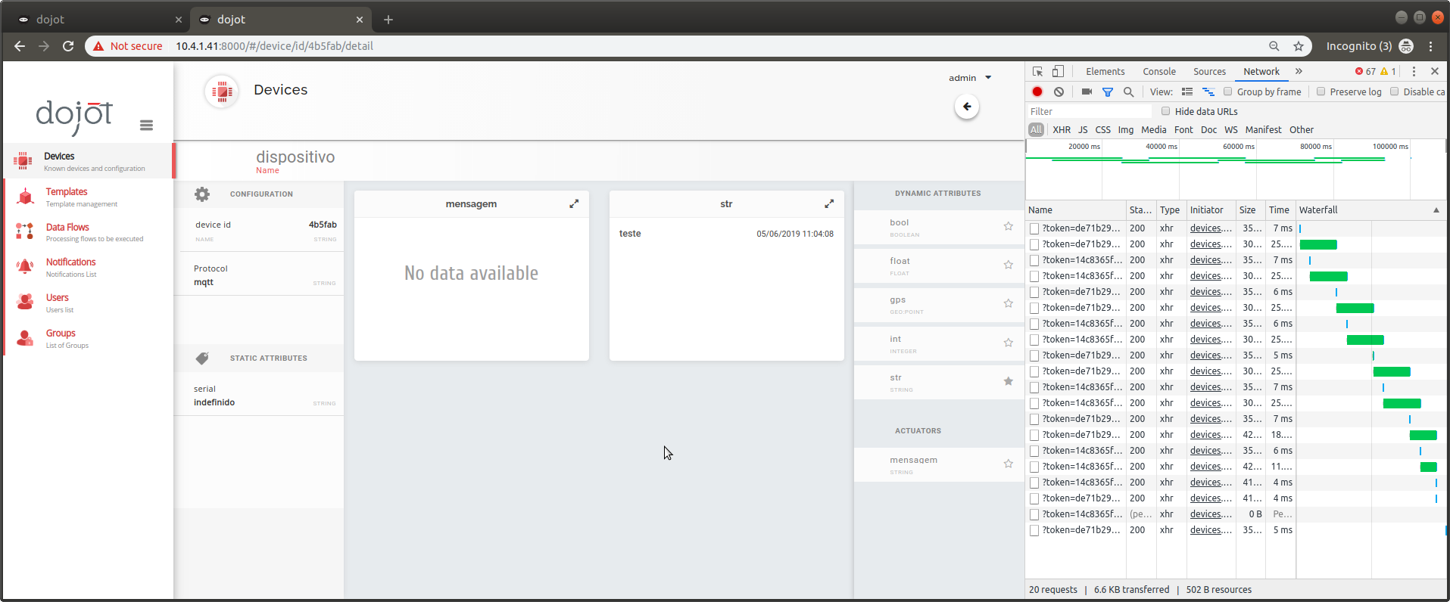Click the network Filter input field
Screen dimensions: 1450x602
(x=1090, y=111)
